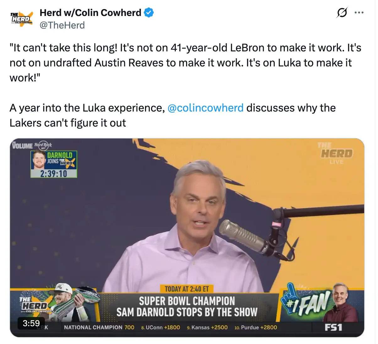
Task: Open The Herd profile avatar
Action: (x=21, y=19)
